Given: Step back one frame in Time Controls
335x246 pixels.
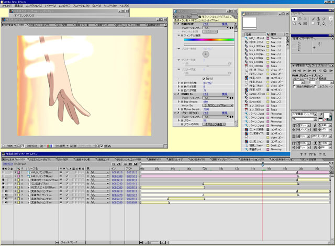Looking at the screenshot, I should [299, 71].
